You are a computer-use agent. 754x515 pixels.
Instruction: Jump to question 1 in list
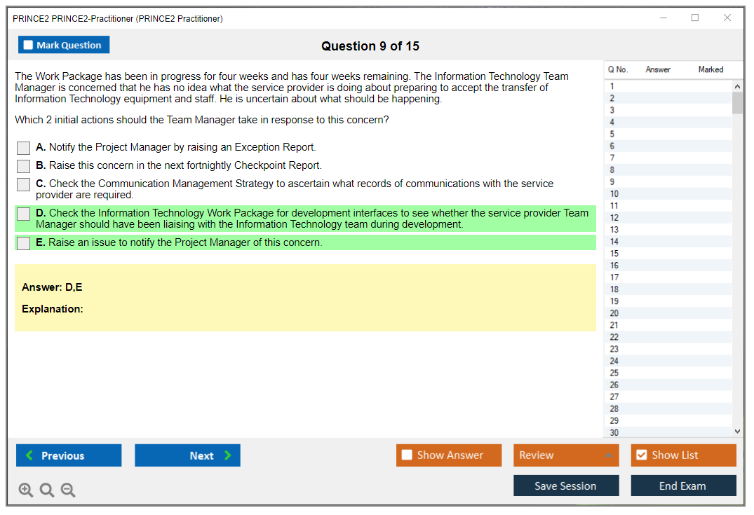(612, 87)
